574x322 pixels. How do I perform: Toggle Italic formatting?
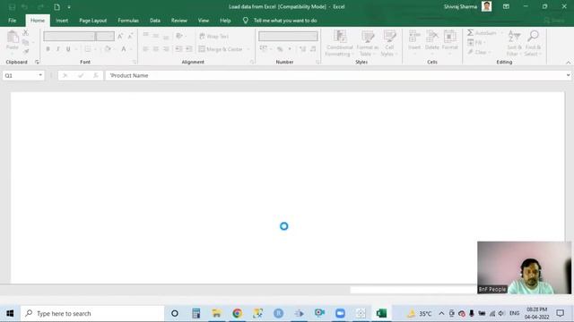tap(57, 49)
